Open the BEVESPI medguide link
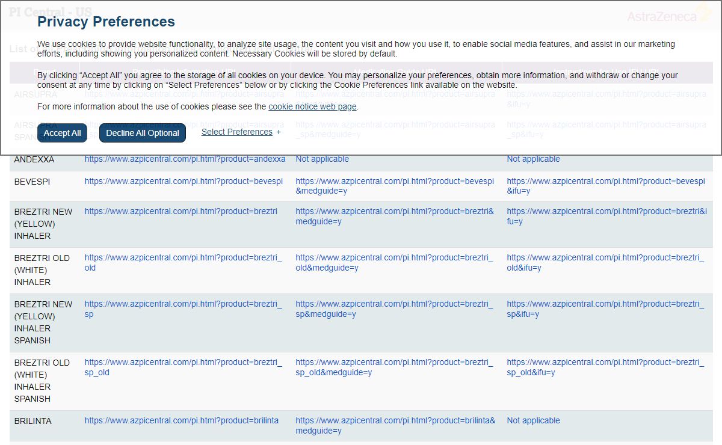 (395, 186)
